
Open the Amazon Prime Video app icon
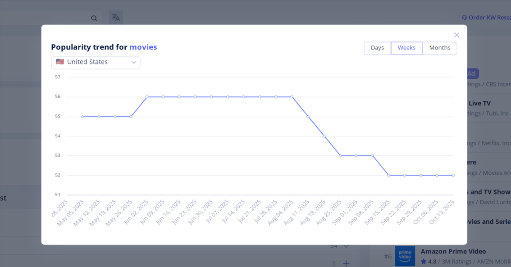pyautogui.click(x=405, y=256)
